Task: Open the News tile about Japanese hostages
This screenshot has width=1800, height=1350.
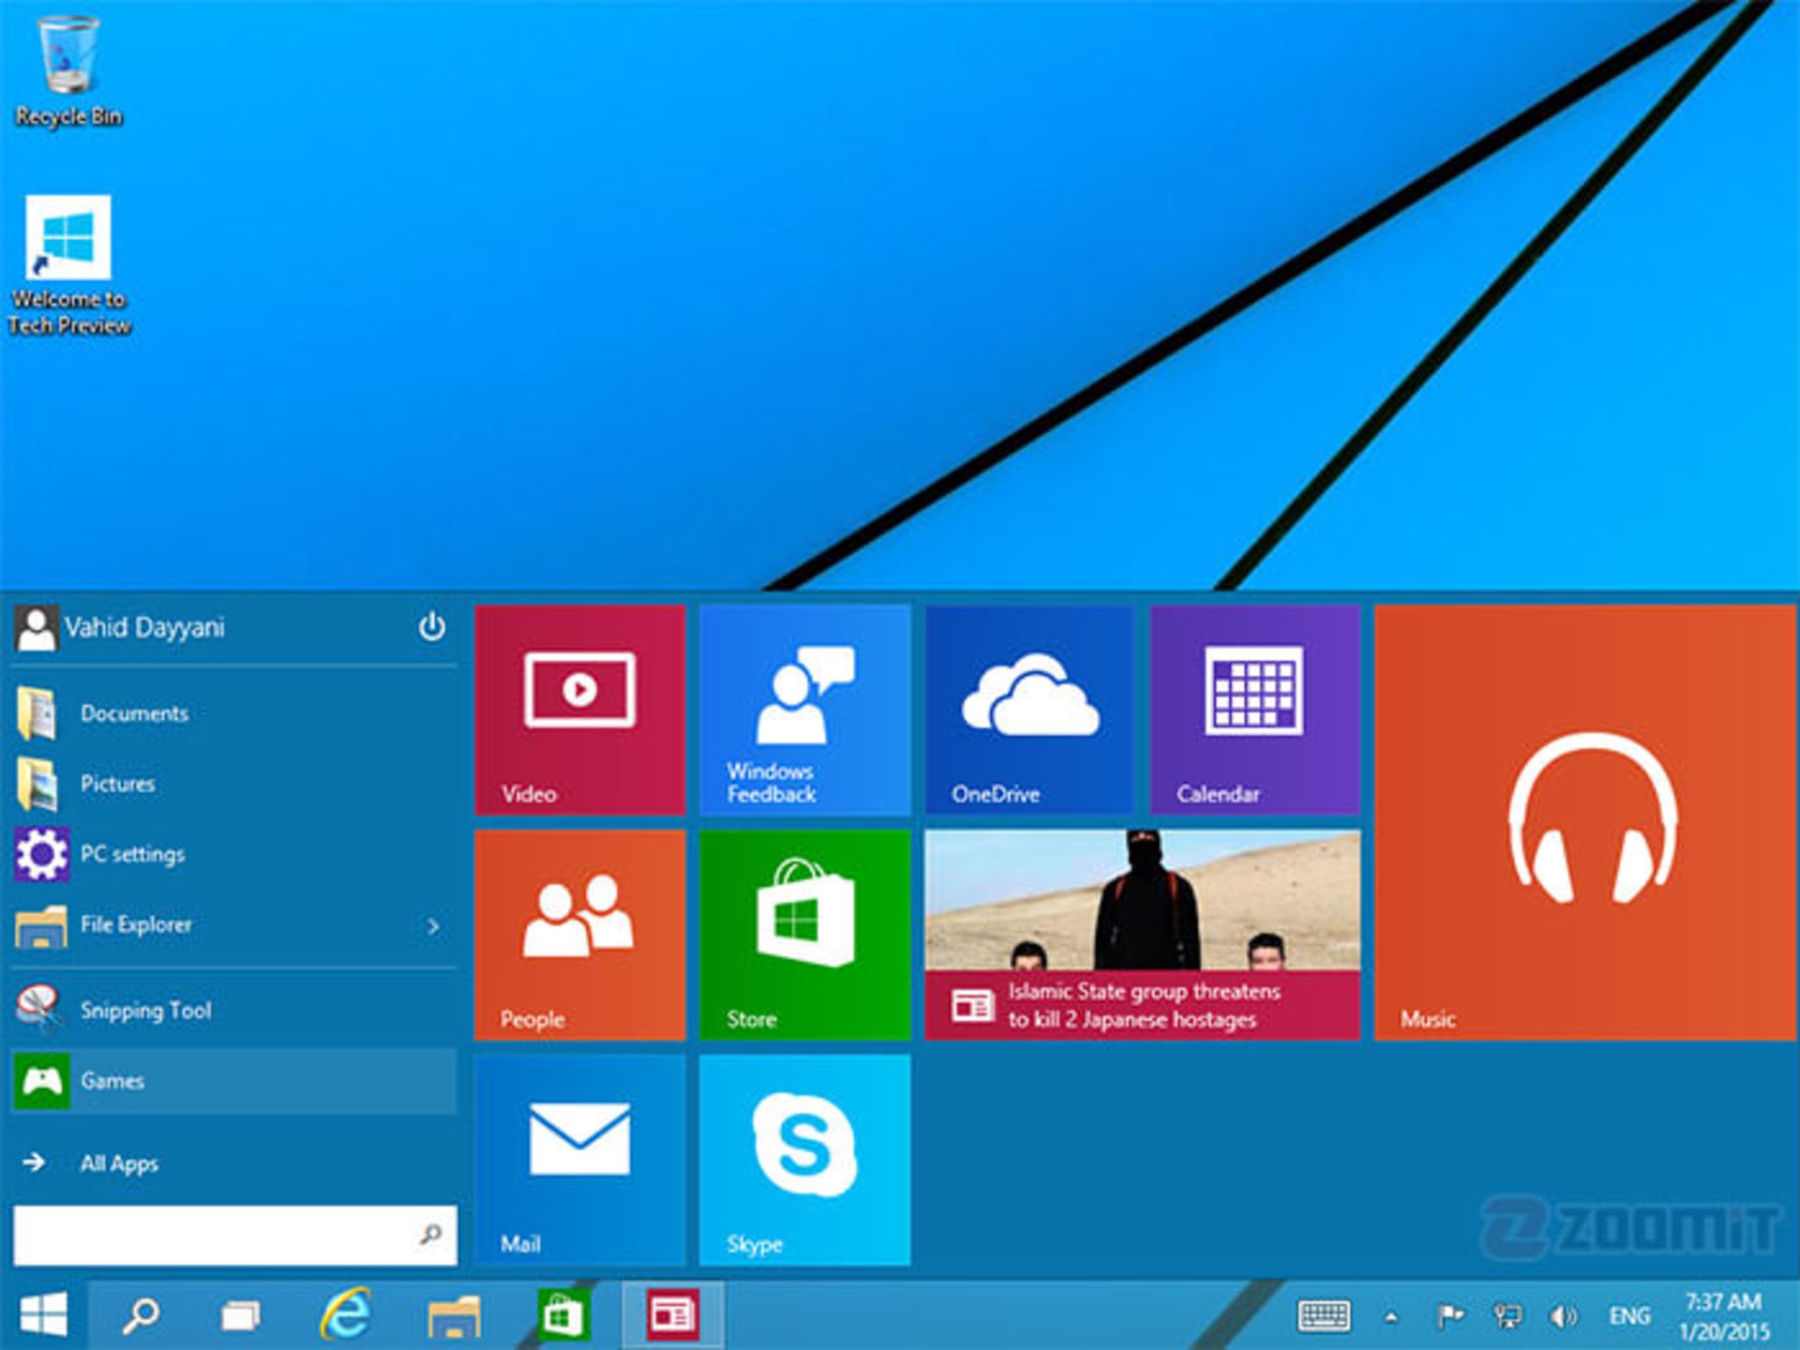Action: pyautogui.click(x=1142, y=935)
